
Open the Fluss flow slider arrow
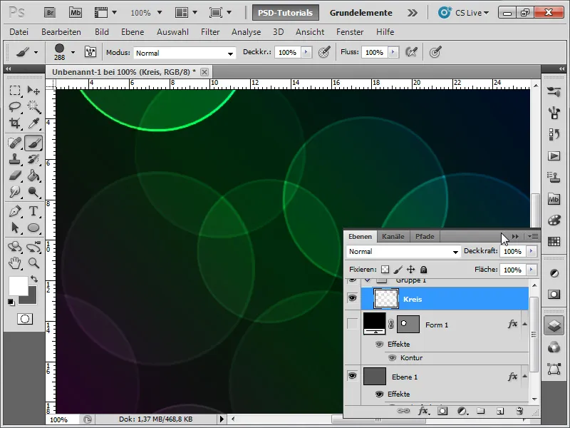pos(393,52)
